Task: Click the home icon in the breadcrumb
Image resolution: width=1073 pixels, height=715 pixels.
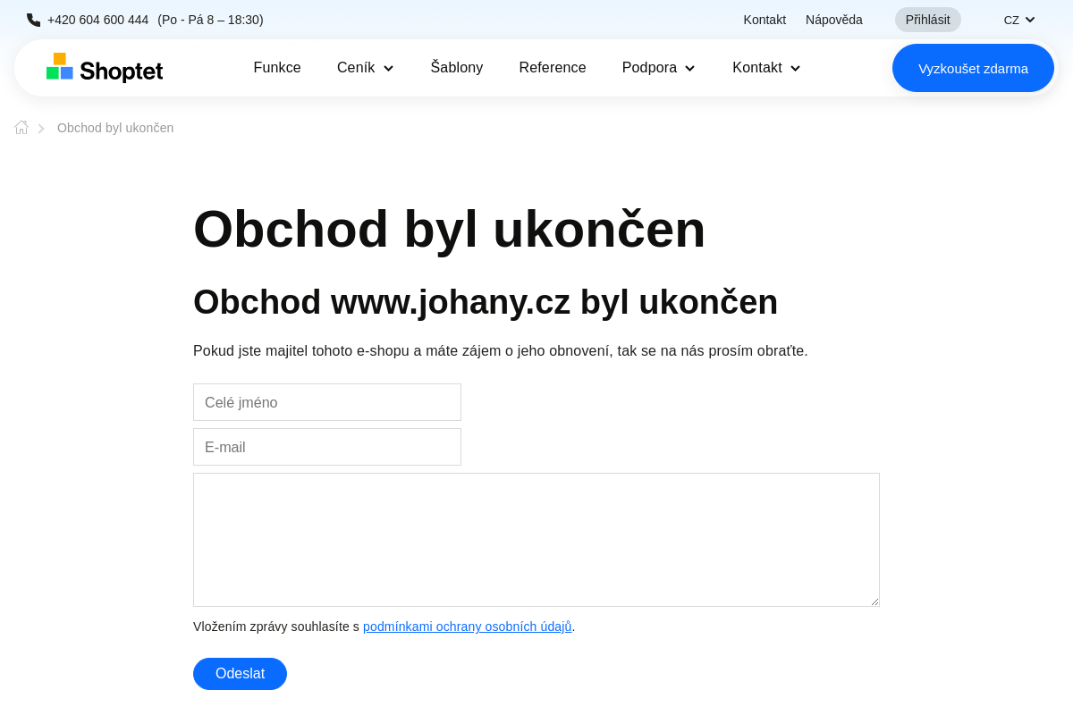Action: click(x=21, y=127)
